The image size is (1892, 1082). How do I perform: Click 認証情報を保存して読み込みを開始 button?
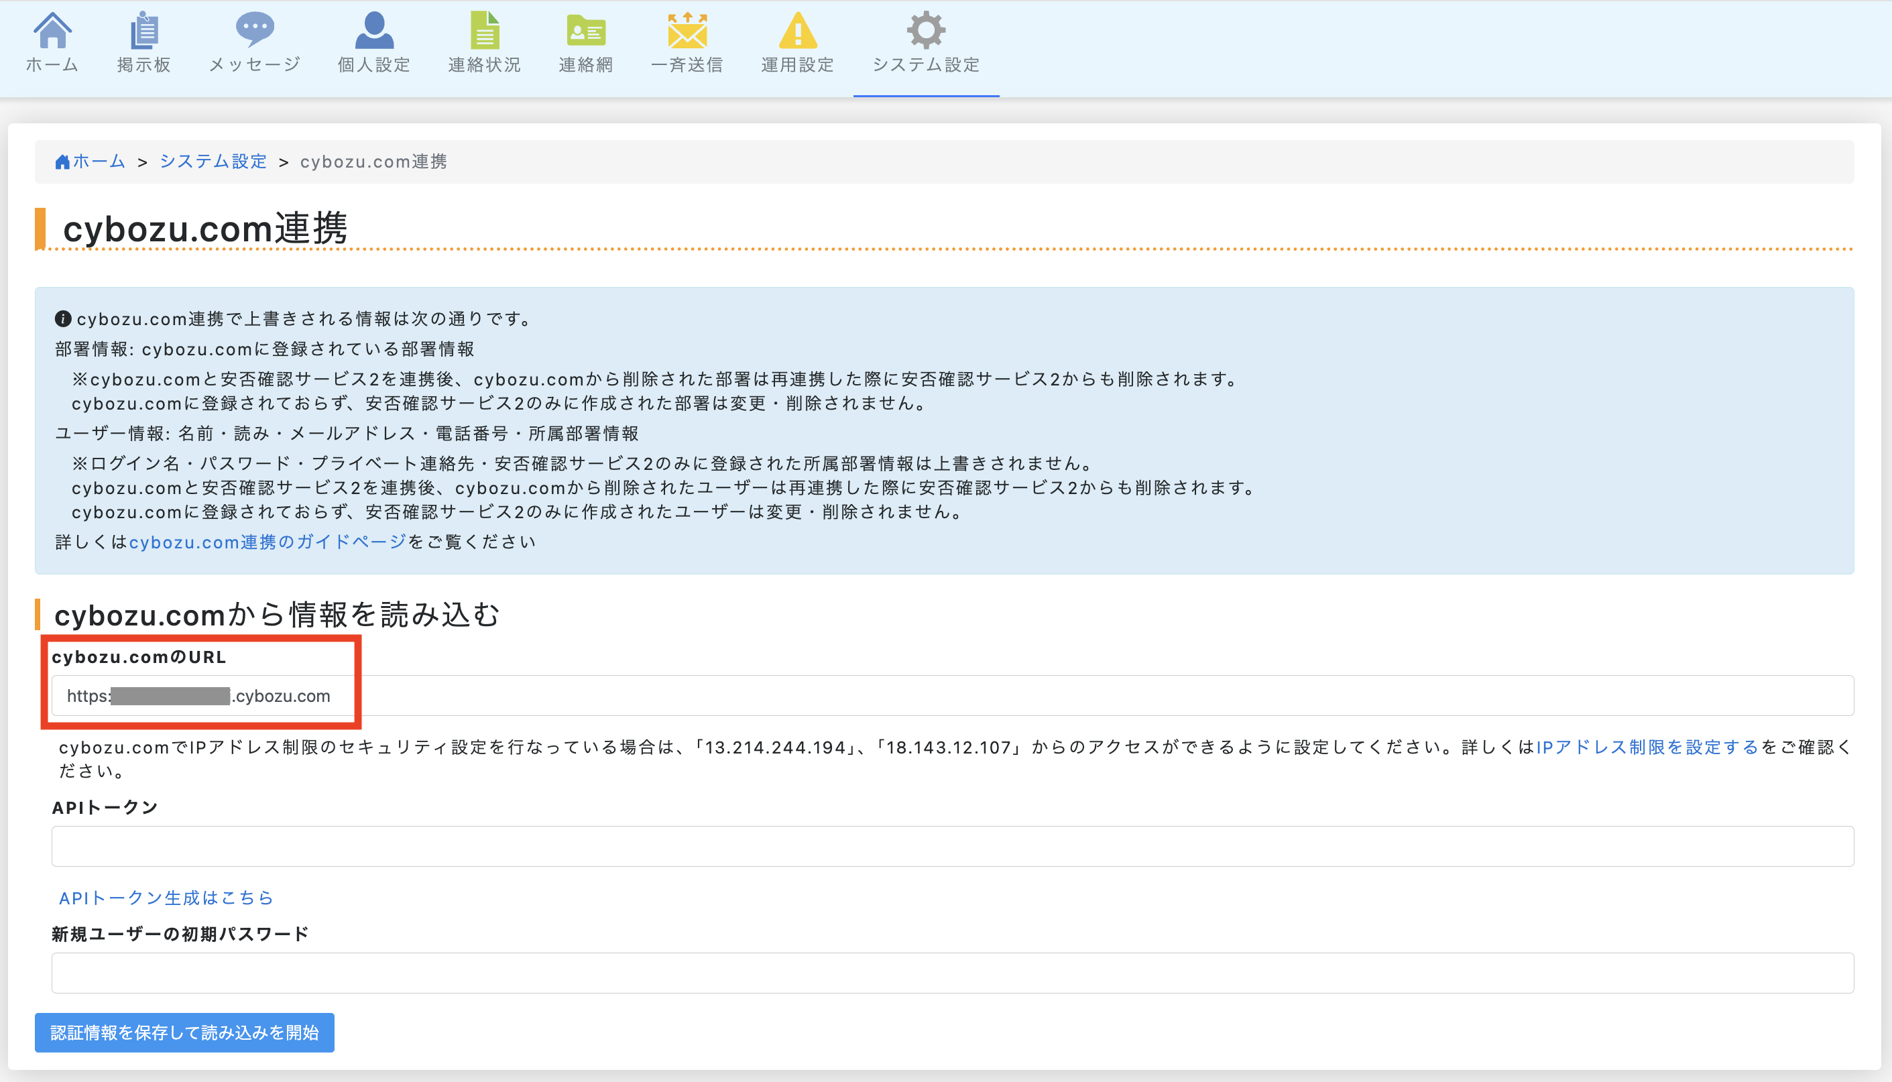[x=184, y=1032]
